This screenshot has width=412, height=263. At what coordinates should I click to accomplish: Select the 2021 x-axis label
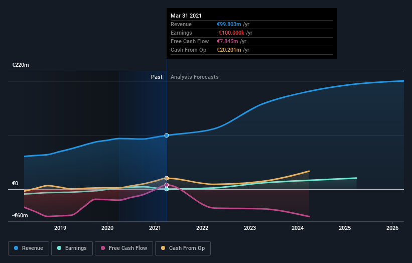point(155,228)
